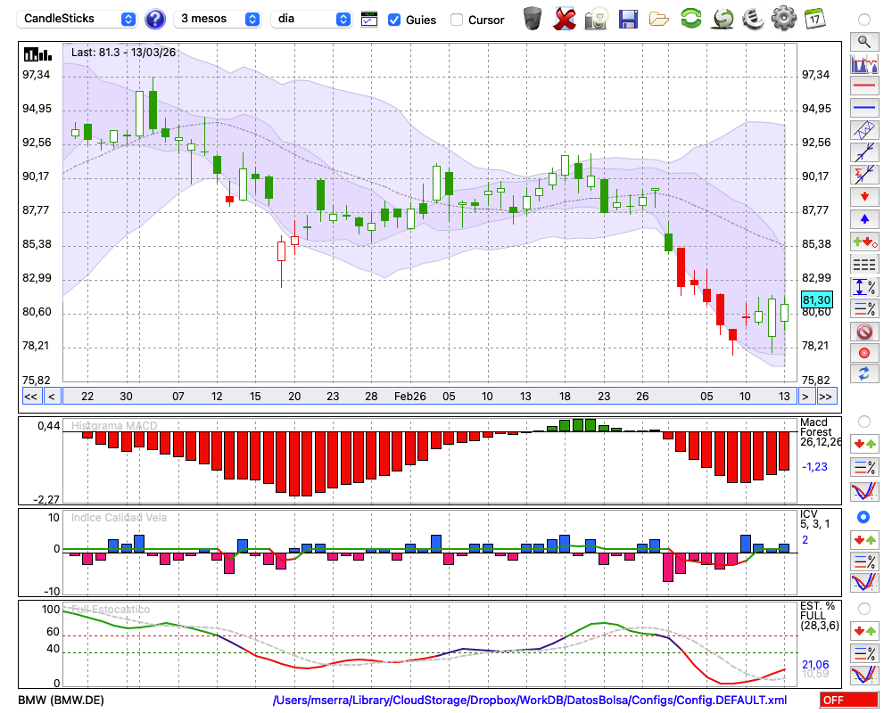Image resolution: width=892 pixels, height=713 pixels.
Task: Enable the Cursor checkbox
Action: click(456, 20)
